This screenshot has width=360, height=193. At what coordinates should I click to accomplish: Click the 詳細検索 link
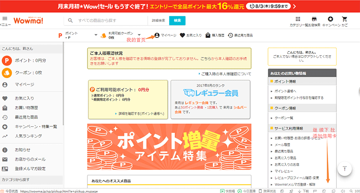pyautogui.click(x=158, y=21)
